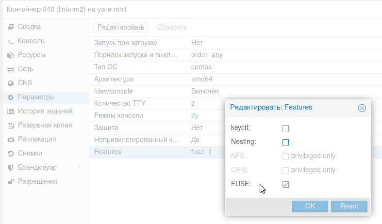Click the Редактировать toolbar button
Screen dimensions: 382x224
pyautogui.click(x=121, y=28)
